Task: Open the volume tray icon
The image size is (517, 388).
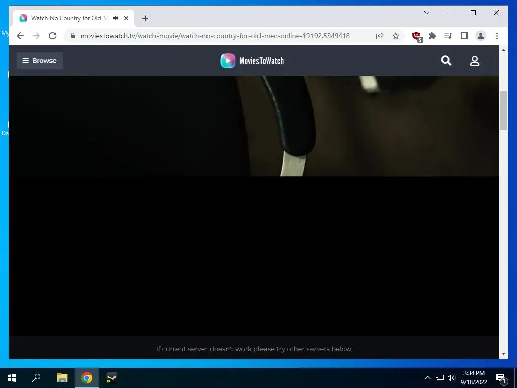Action: tap(451, 378)
